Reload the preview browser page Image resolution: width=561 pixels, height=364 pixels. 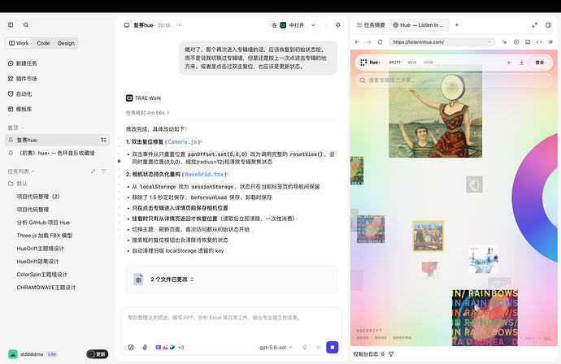click(x=380, y=41)
